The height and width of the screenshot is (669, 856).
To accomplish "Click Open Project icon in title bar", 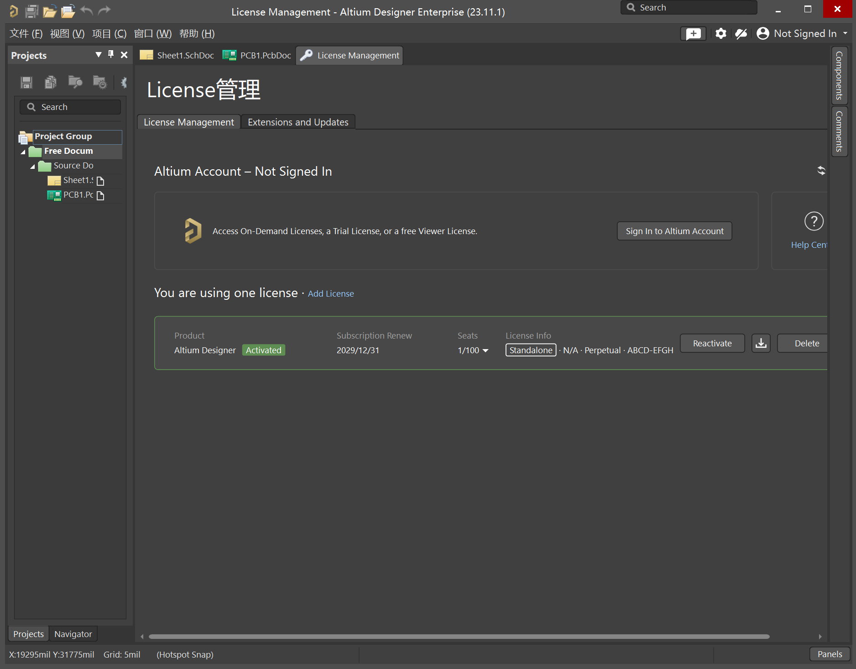I will [x=68, y=11].
